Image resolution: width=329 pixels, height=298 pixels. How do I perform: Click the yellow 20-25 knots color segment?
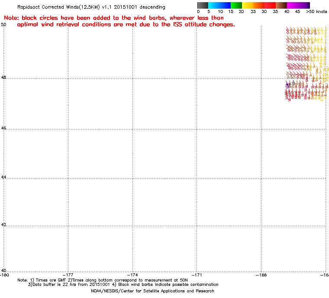[248, 5]
